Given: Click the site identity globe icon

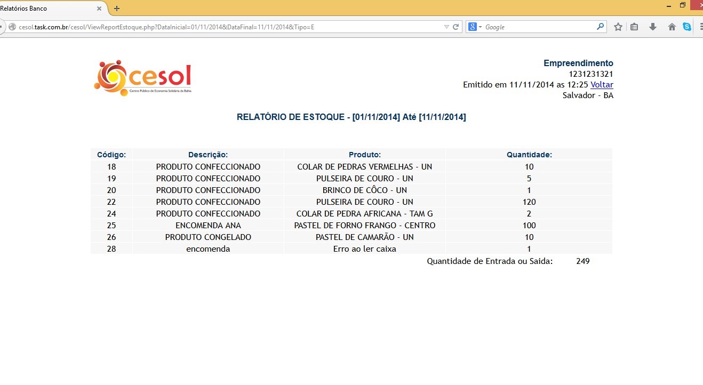Looking at the screenshot, I should pos(12,27).
